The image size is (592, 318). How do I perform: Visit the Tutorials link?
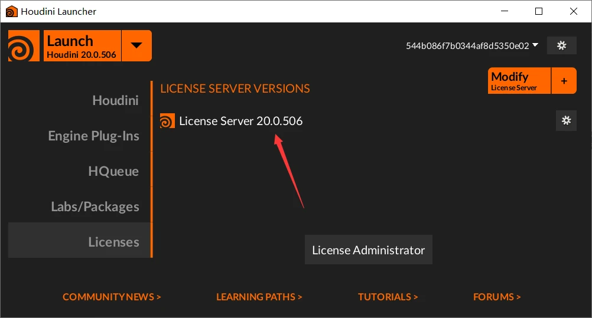[x=388, y=297]
